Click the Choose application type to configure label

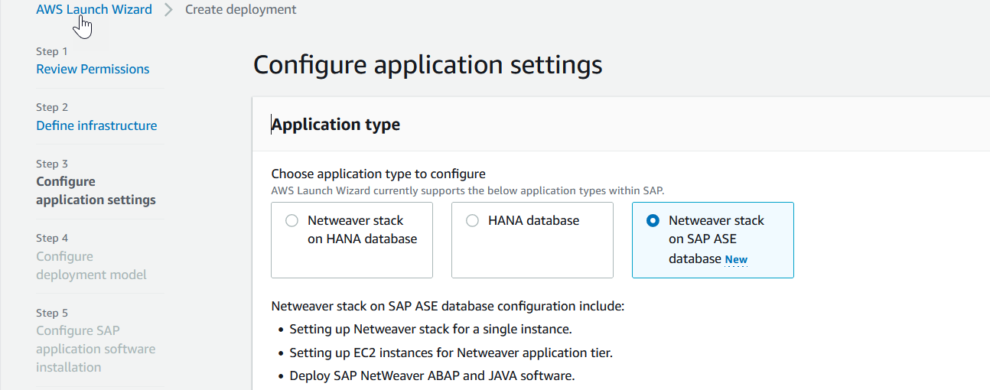(378, 174)
